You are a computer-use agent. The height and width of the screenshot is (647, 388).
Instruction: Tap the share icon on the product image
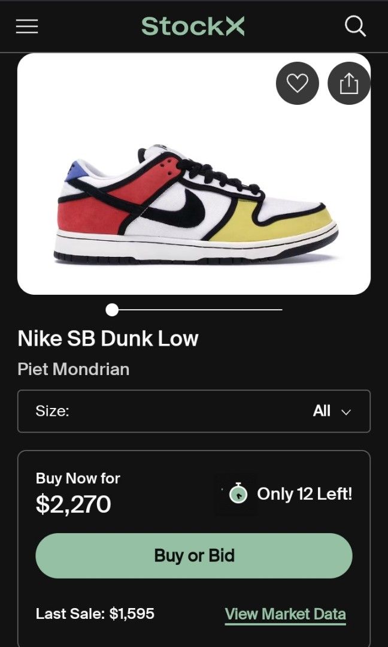tap(348, 83)
